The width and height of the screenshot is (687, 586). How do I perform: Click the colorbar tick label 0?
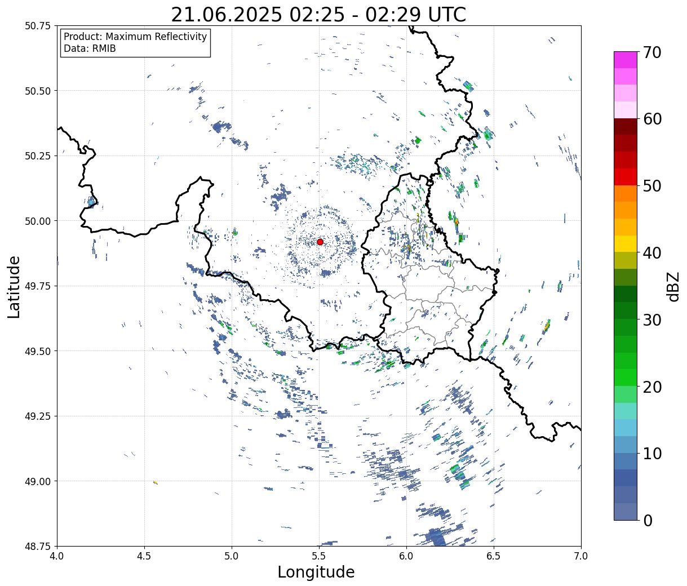point(648,521)
